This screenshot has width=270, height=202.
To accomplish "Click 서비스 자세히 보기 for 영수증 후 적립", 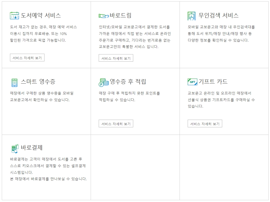I will [x=116, y=124].
